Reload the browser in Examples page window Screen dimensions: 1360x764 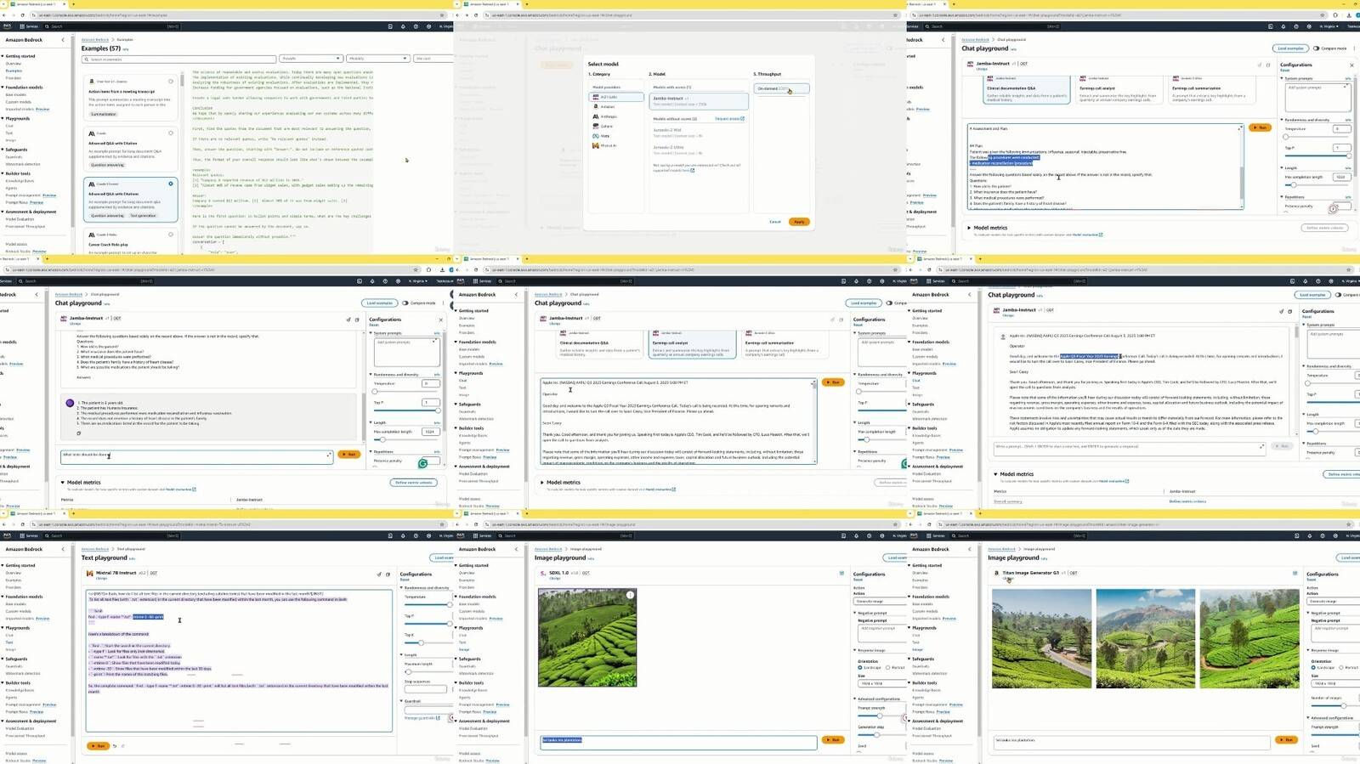(x=23, y=15)
